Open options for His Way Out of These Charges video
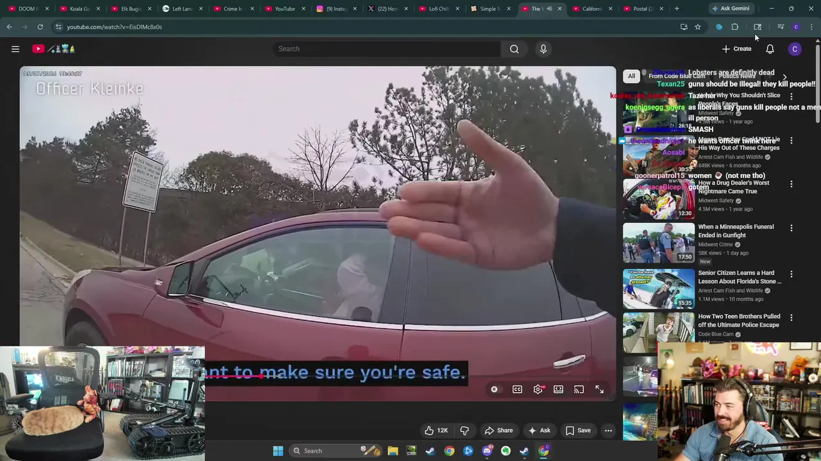 [x=791, y=140]
